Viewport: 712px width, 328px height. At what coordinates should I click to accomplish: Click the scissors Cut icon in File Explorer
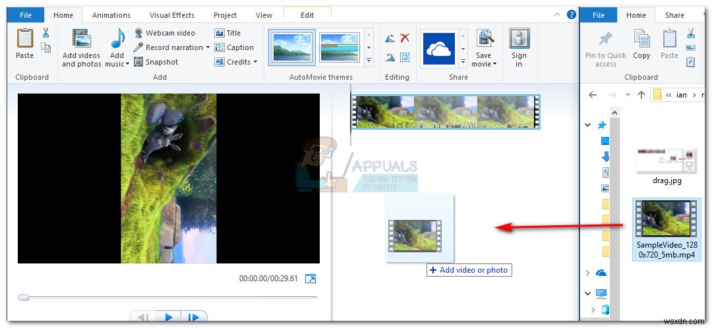point(691,33)
